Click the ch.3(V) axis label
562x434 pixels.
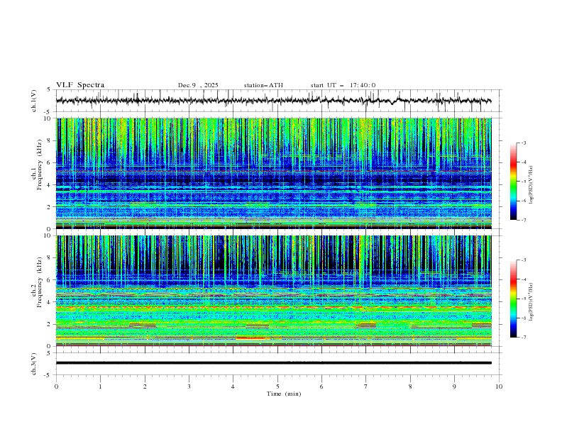[33, 362]
